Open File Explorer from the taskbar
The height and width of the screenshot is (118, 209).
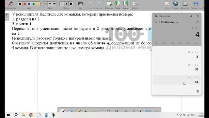24,115
